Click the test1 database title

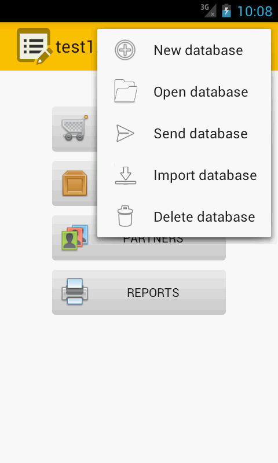point(76,47)
